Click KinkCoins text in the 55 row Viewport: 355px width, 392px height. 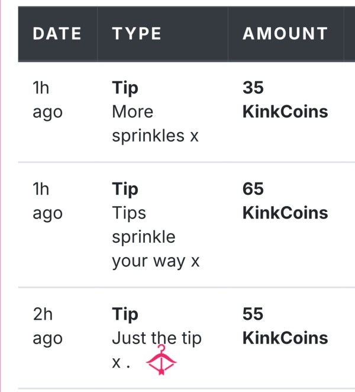click(285, 338)
